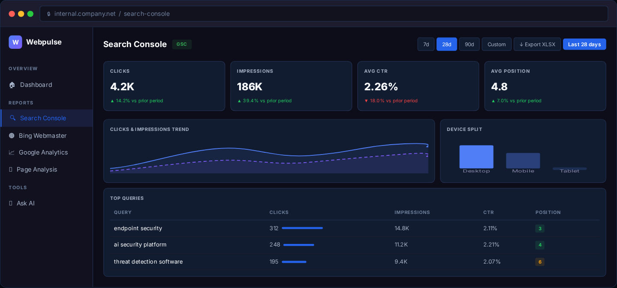Click the 18.0% vs prior period text
Viewport: 617px width, 288px height.
pos(391,101)
